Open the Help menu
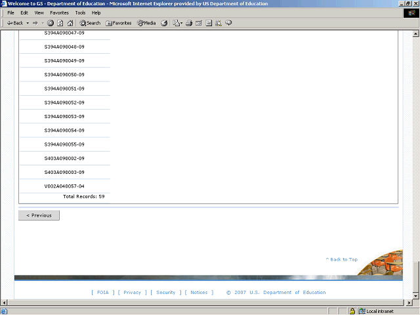The width and height of the screenshot is (420, 315). pos(96,12)
